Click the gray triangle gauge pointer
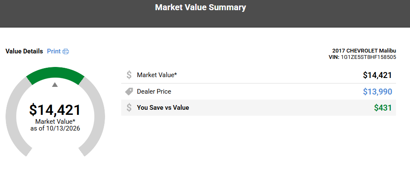410x189 pixels. [54, 84]
